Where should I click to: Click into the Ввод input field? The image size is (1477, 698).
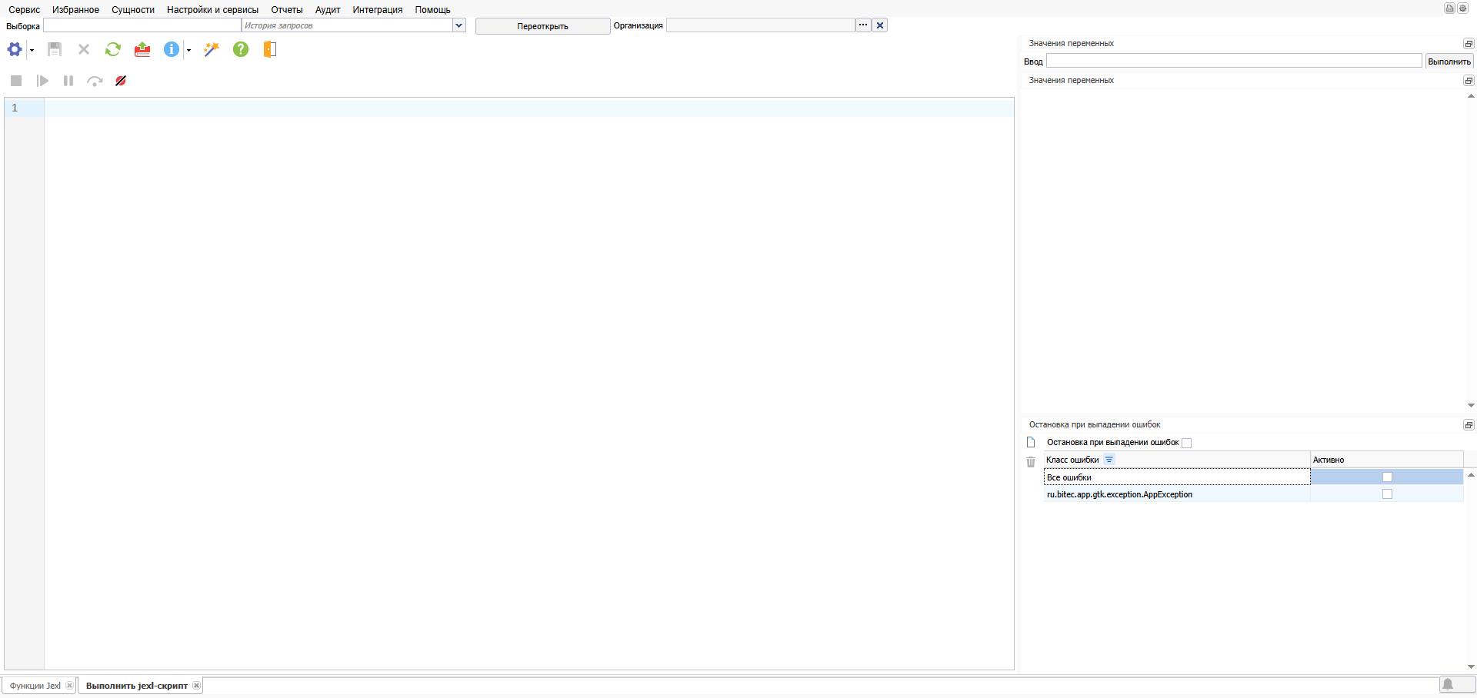(x=1233, y=61)
